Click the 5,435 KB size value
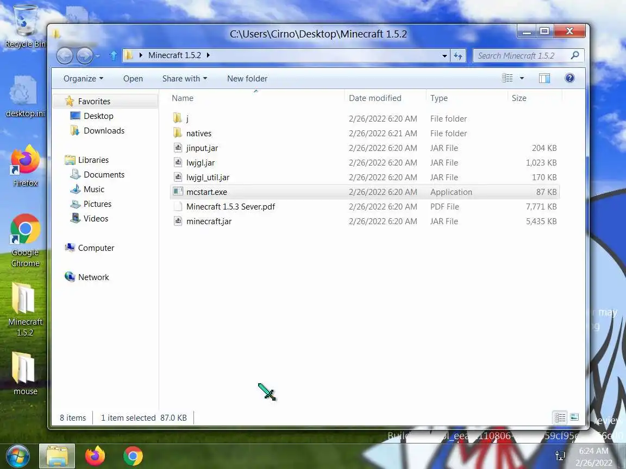This screenshot has height=469, width=626. [541, 221]
